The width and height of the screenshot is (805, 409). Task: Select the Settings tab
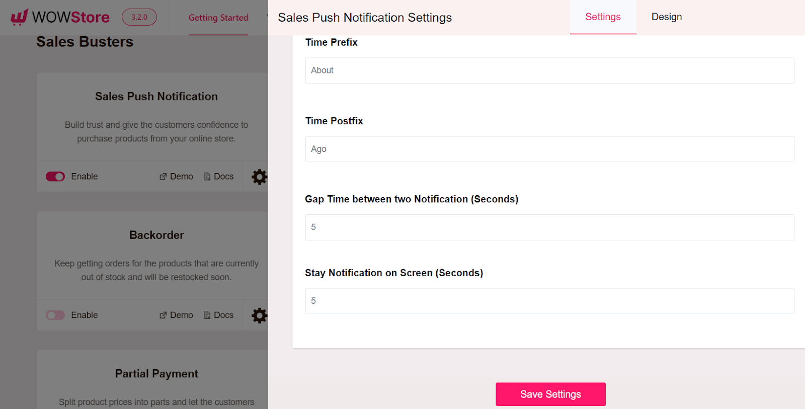point(602,17)
